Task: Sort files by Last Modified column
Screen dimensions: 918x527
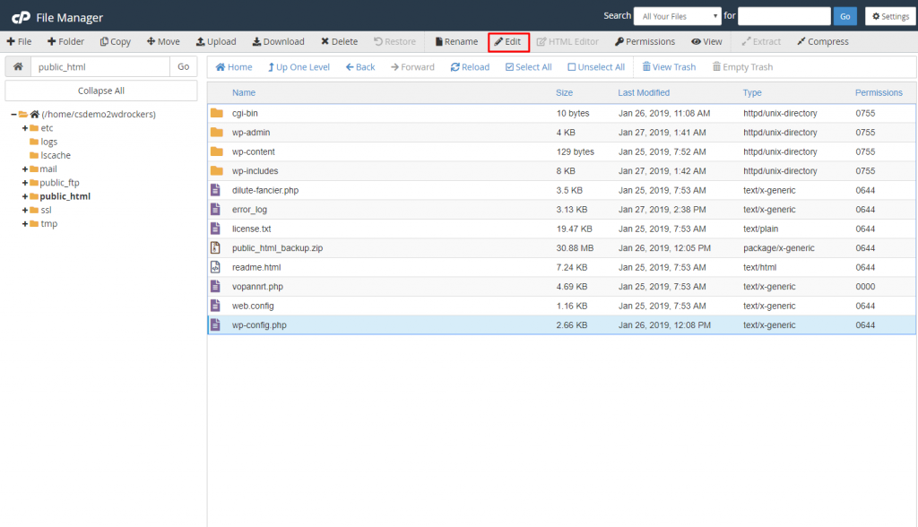Action: click(x=643, y=92)
